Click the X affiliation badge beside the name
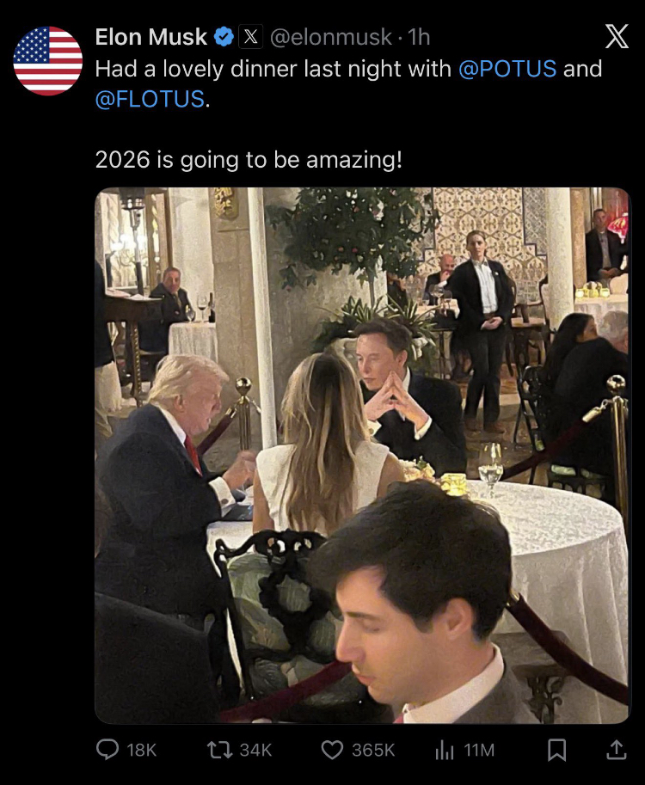 click(x=251, y=37)
